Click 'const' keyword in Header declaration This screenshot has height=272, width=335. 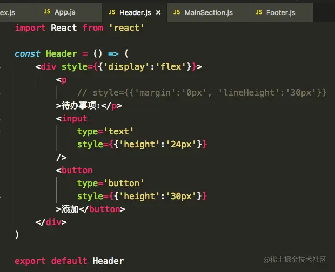(28, 53)
